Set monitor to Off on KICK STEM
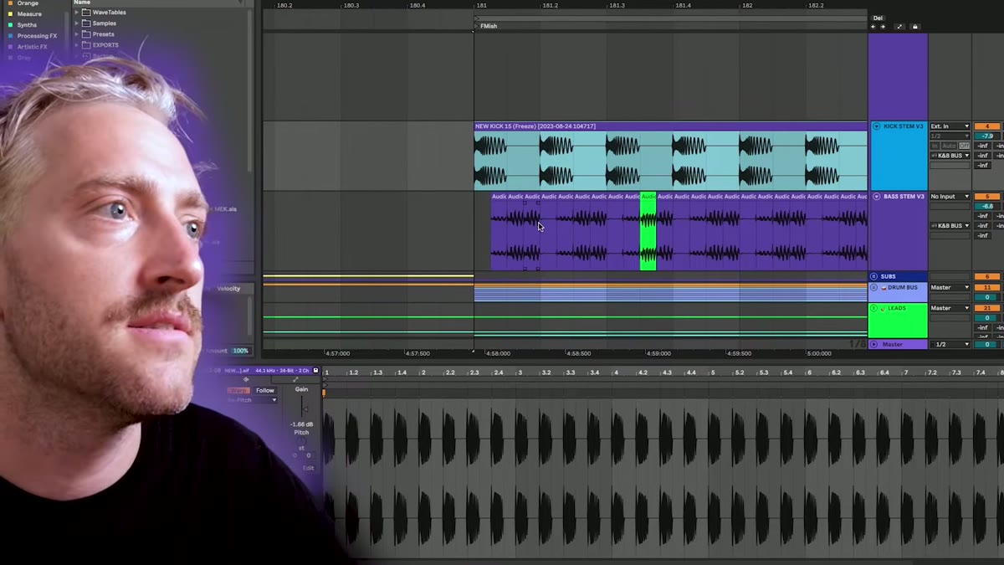This screenshot has width=1004, height=565. [964, 146]
